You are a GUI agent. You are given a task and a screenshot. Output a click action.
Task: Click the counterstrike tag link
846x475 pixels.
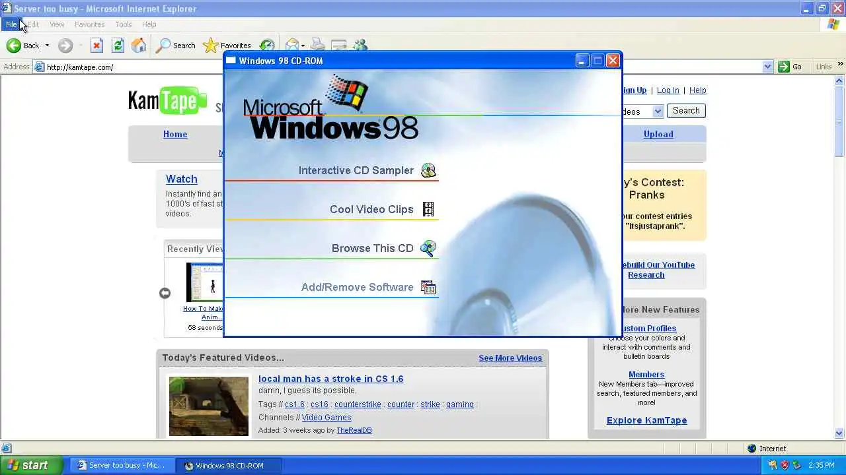(x=358, y=404)
